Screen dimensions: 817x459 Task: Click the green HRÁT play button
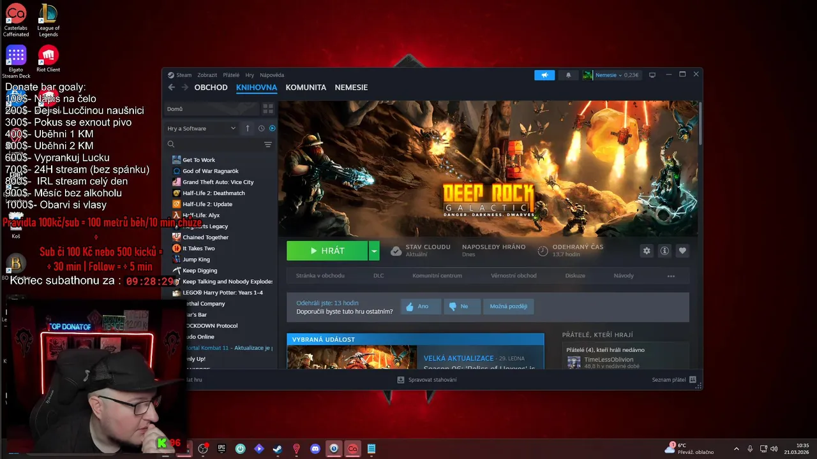(327, 251)
